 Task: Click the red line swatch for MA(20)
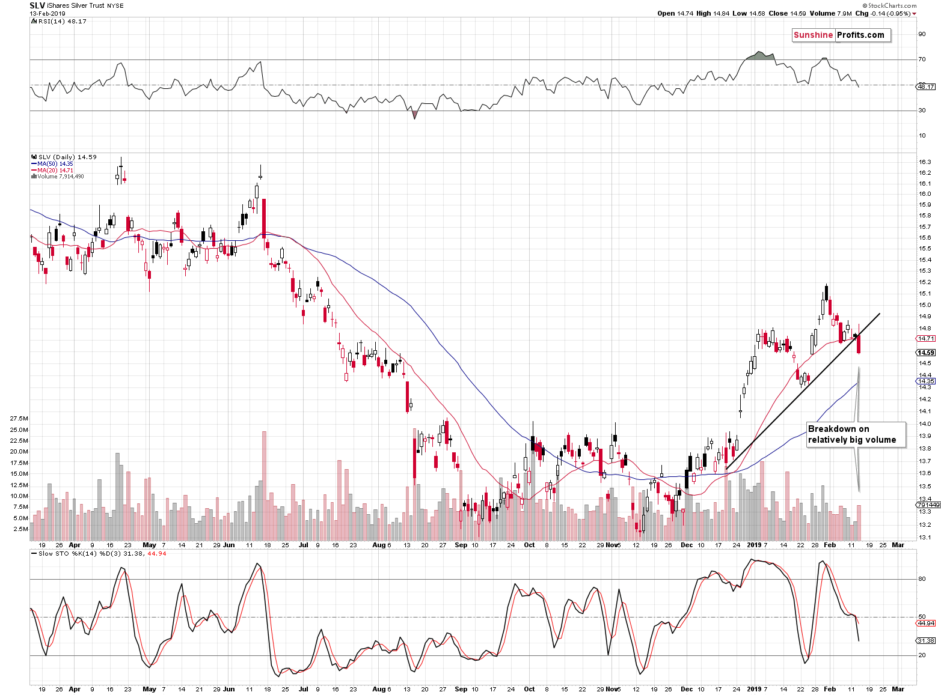pos(34,171)
